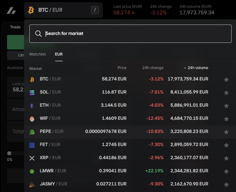Click the BTC coin icon in list
236x192 pixels.
click(32, 80)
